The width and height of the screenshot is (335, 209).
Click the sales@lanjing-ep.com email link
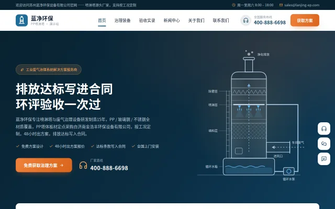[x=301, y=5]
